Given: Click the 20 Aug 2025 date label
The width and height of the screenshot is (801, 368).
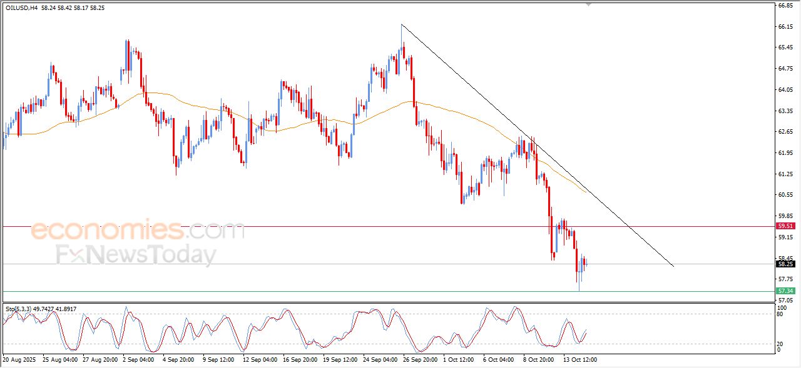Looking at the screenshot, I should (x=19, y=360).
